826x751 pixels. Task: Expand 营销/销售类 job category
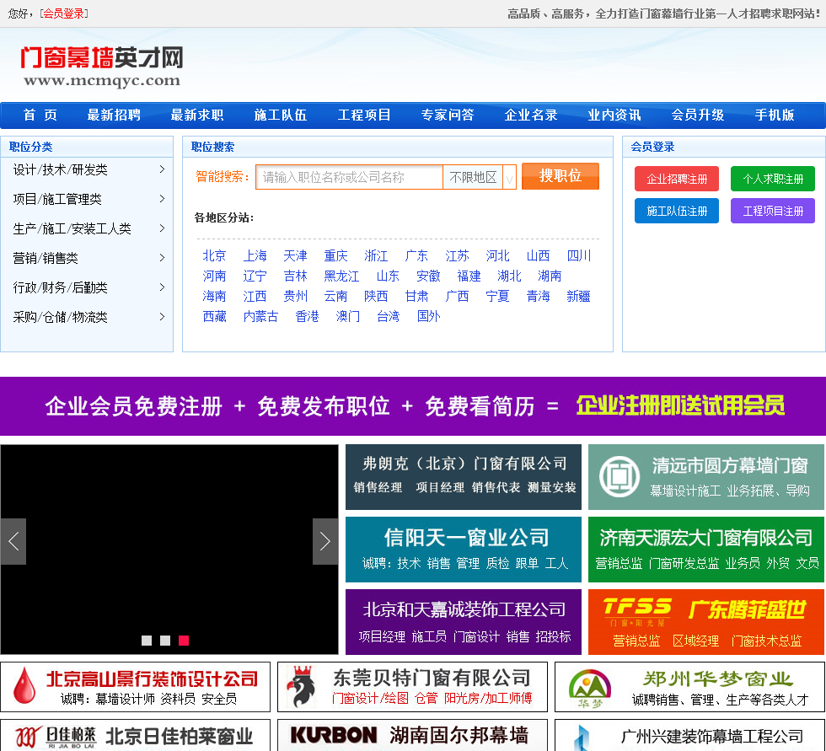tap(87, 258)
